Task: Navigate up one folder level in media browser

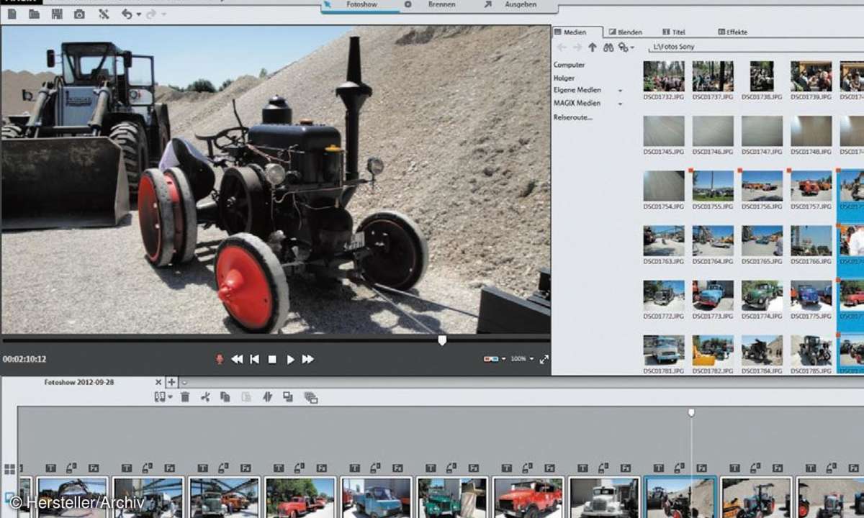Action: 593,47
